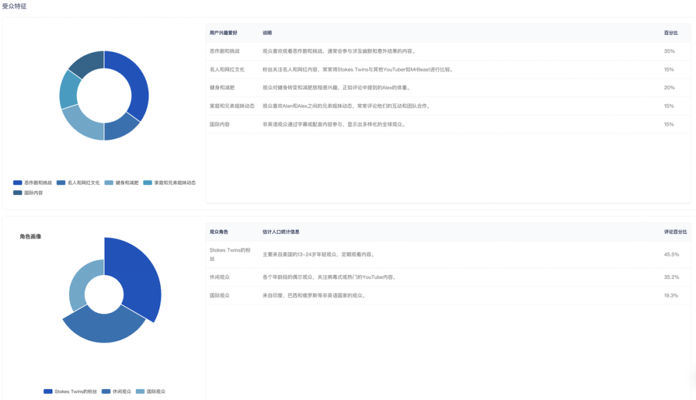Toggle 恶作剧和挑战 legend color swatch
Screen dimensions: 696x400
pos(17,183)
